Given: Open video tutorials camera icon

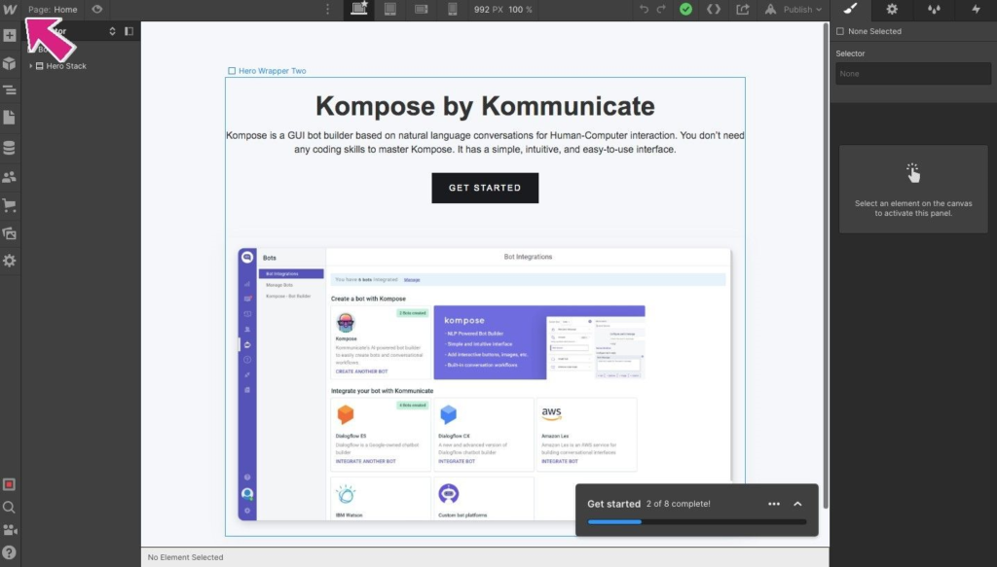Looking at the screenshot, I should click(x=9, y=529).
